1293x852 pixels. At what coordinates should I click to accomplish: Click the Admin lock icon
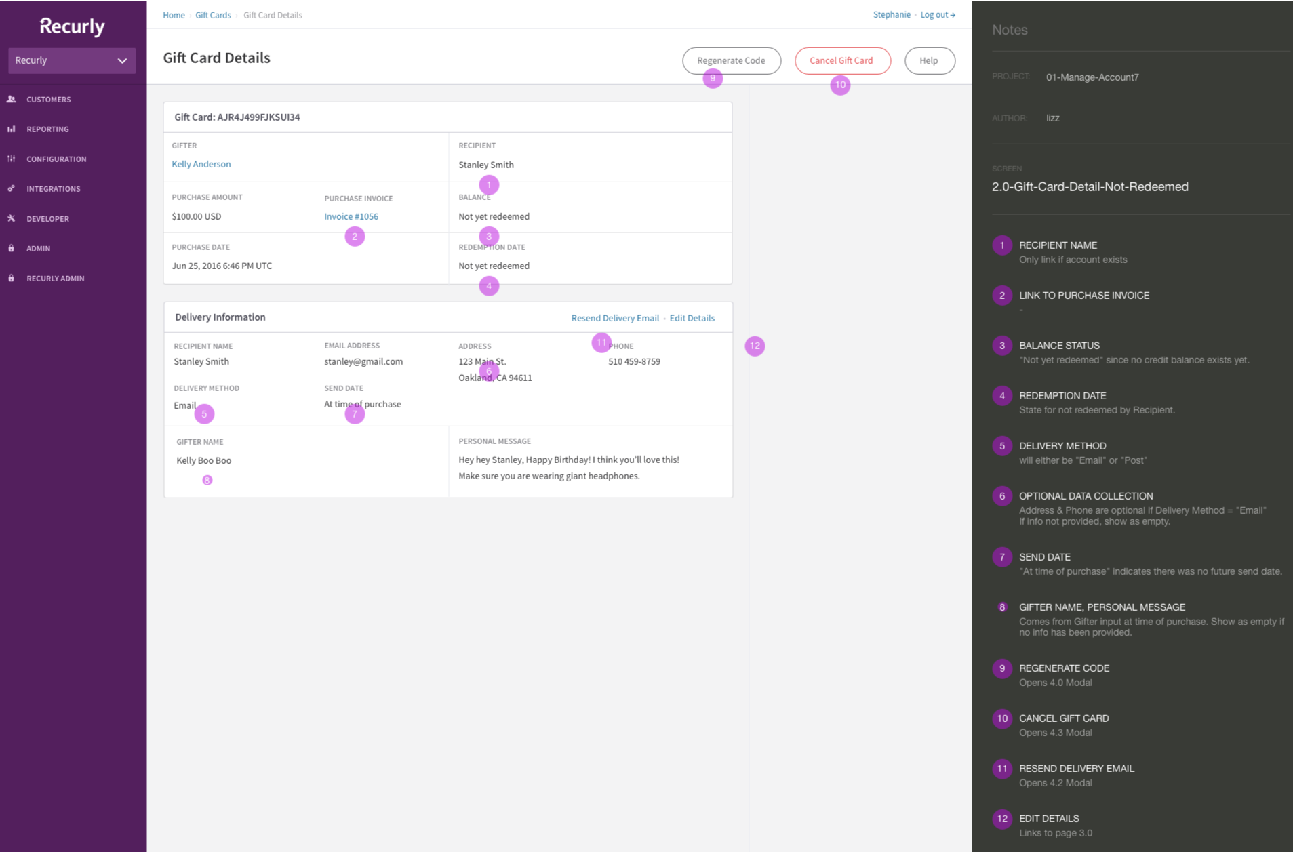point(12,248)
